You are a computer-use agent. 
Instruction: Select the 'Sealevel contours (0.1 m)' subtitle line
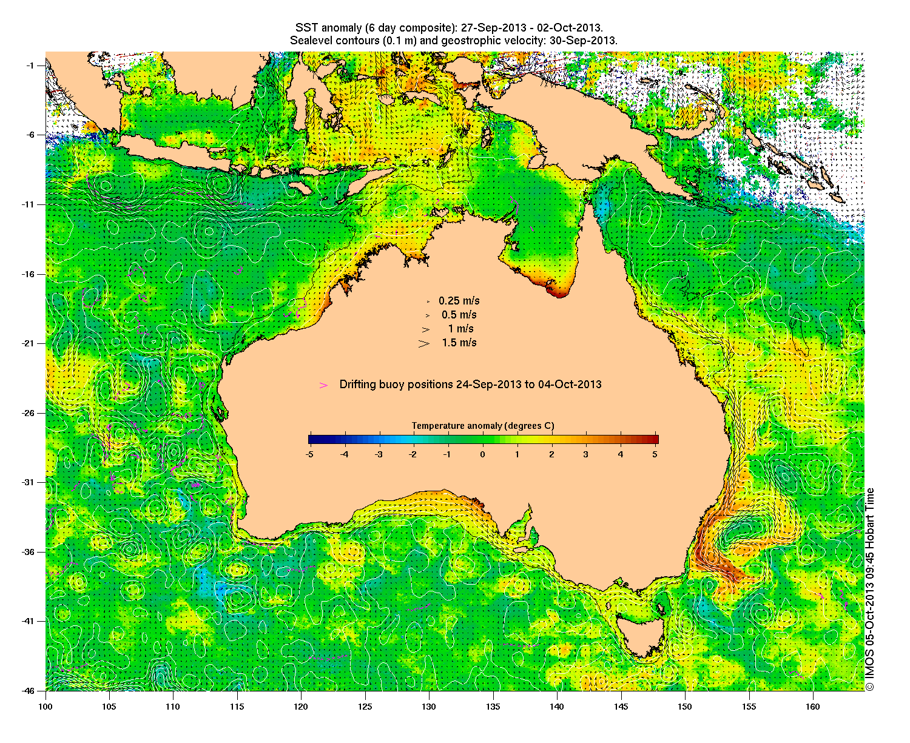(x=454, y=41)
